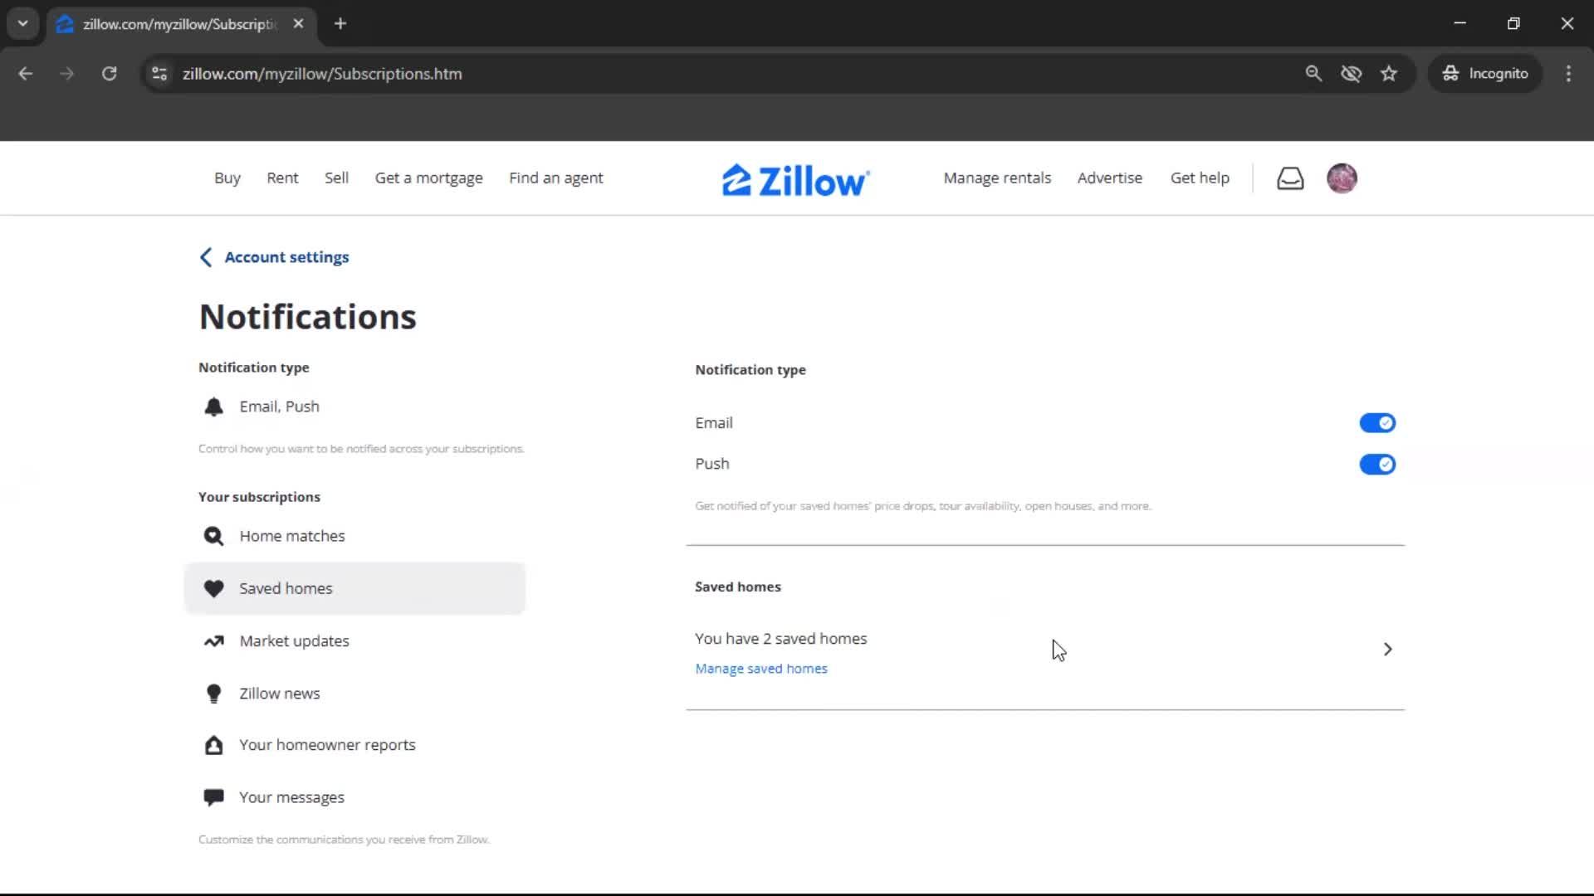Open Get a mortgage menu
Image resolution: width=1594 pixels, height=896 pixels.
point(428,178)
